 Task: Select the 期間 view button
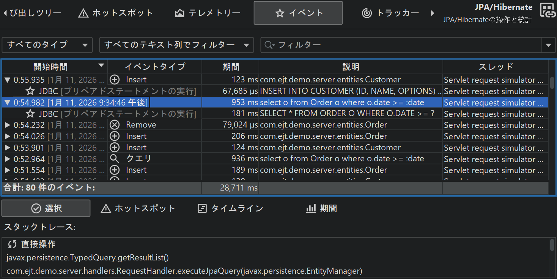321,208
